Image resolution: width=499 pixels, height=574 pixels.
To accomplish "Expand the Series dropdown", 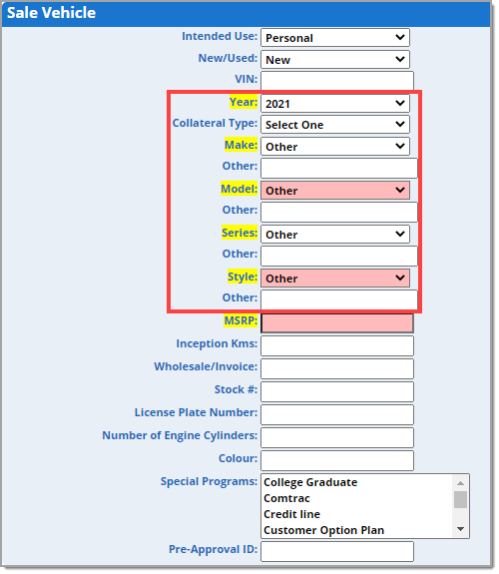I will (x=335, y=235).
